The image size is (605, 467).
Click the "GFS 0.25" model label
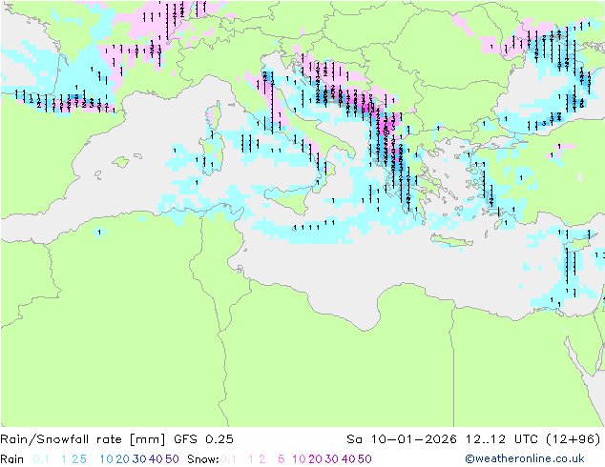point(203,439)
